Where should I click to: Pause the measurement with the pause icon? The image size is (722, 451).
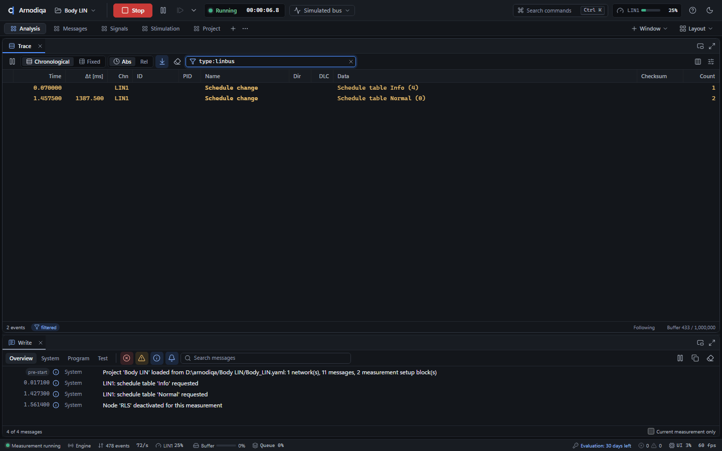click(x=163, y=11)
